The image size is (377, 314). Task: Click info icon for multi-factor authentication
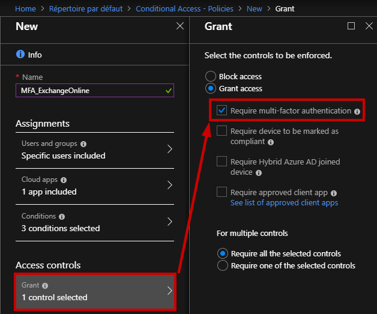pos(357,112)
